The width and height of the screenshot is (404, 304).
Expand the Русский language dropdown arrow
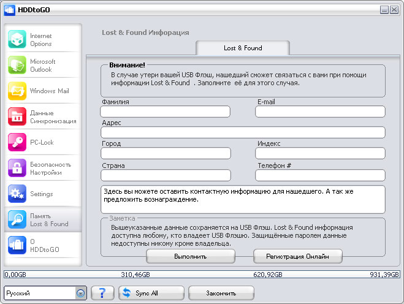pyautogui.click(x=80, y=293)
